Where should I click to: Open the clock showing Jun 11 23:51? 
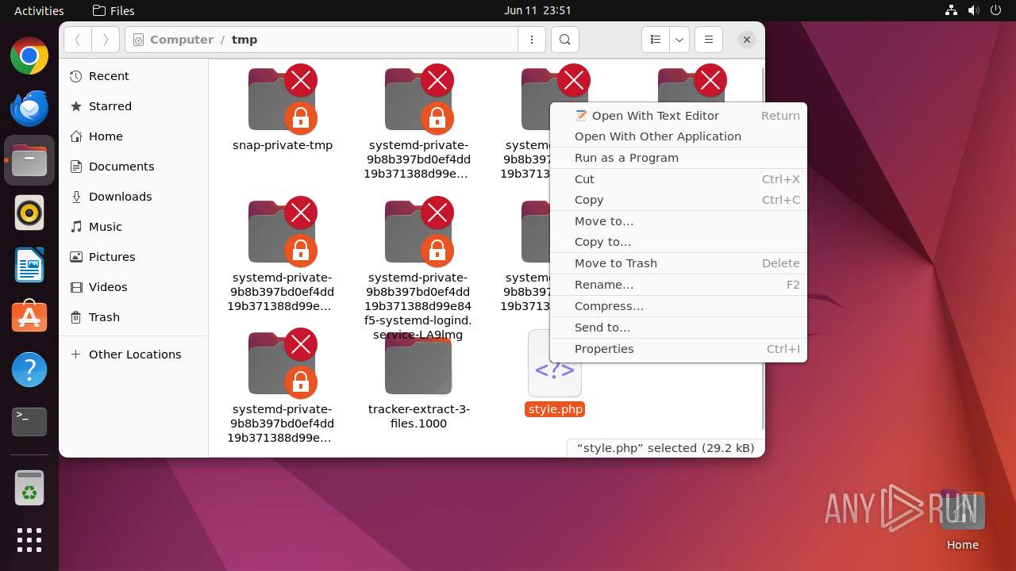(x=537, y=10)
